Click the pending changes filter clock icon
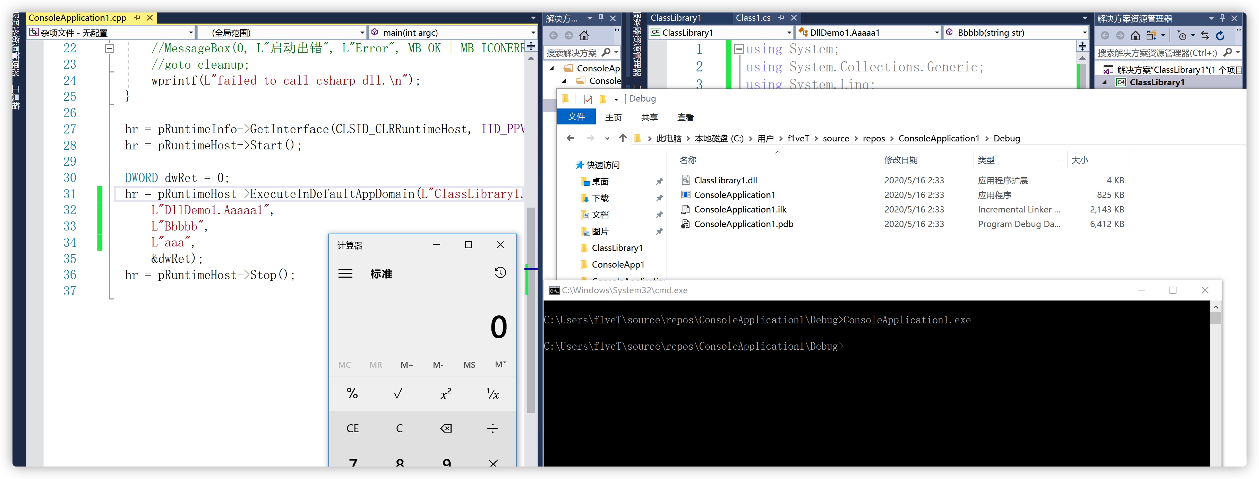The height and width of the screenshot is (479, 1259). coord(1182,35)
